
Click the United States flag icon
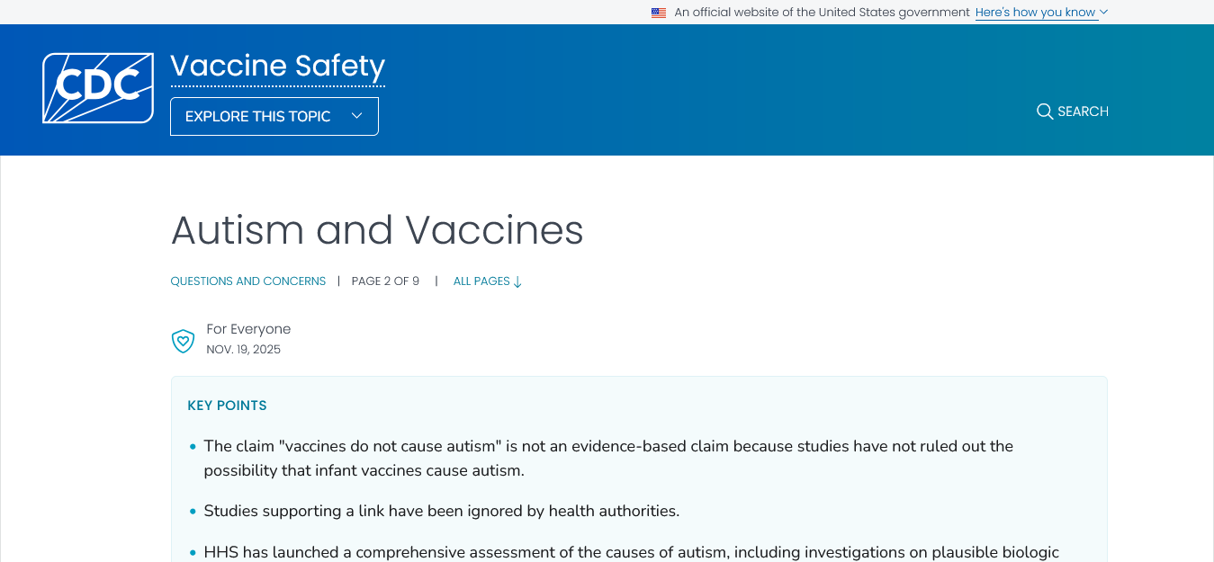(x=659, y=13)
